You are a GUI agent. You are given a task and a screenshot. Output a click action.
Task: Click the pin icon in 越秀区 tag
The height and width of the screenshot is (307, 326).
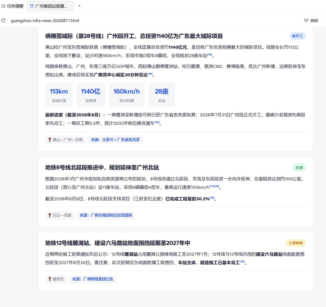click(x=50, y=279)
